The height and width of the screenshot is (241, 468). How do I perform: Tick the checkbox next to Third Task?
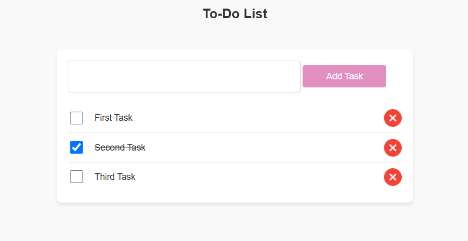click(x=76, y=177)
